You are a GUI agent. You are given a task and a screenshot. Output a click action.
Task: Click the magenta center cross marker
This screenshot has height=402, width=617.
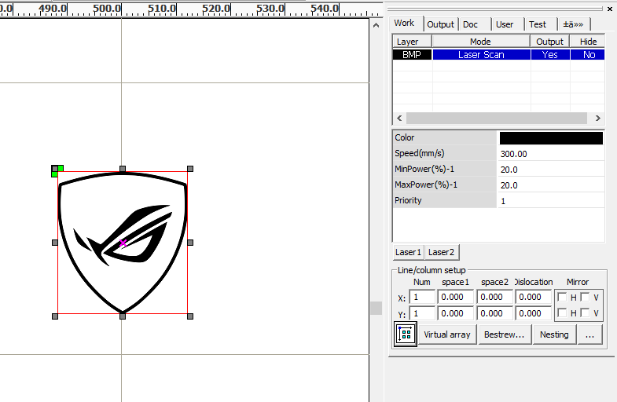(x=123, y=243)
